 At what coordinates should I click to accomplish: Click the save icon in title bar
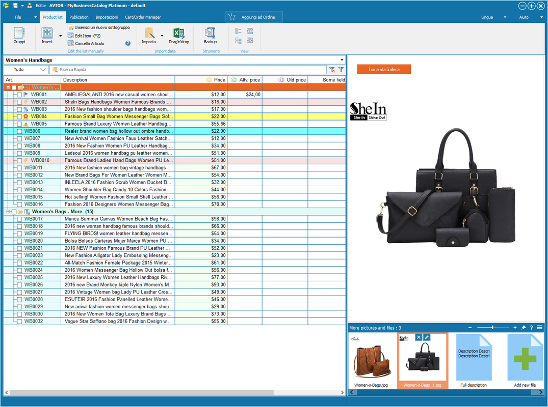[x=15, y=5]
